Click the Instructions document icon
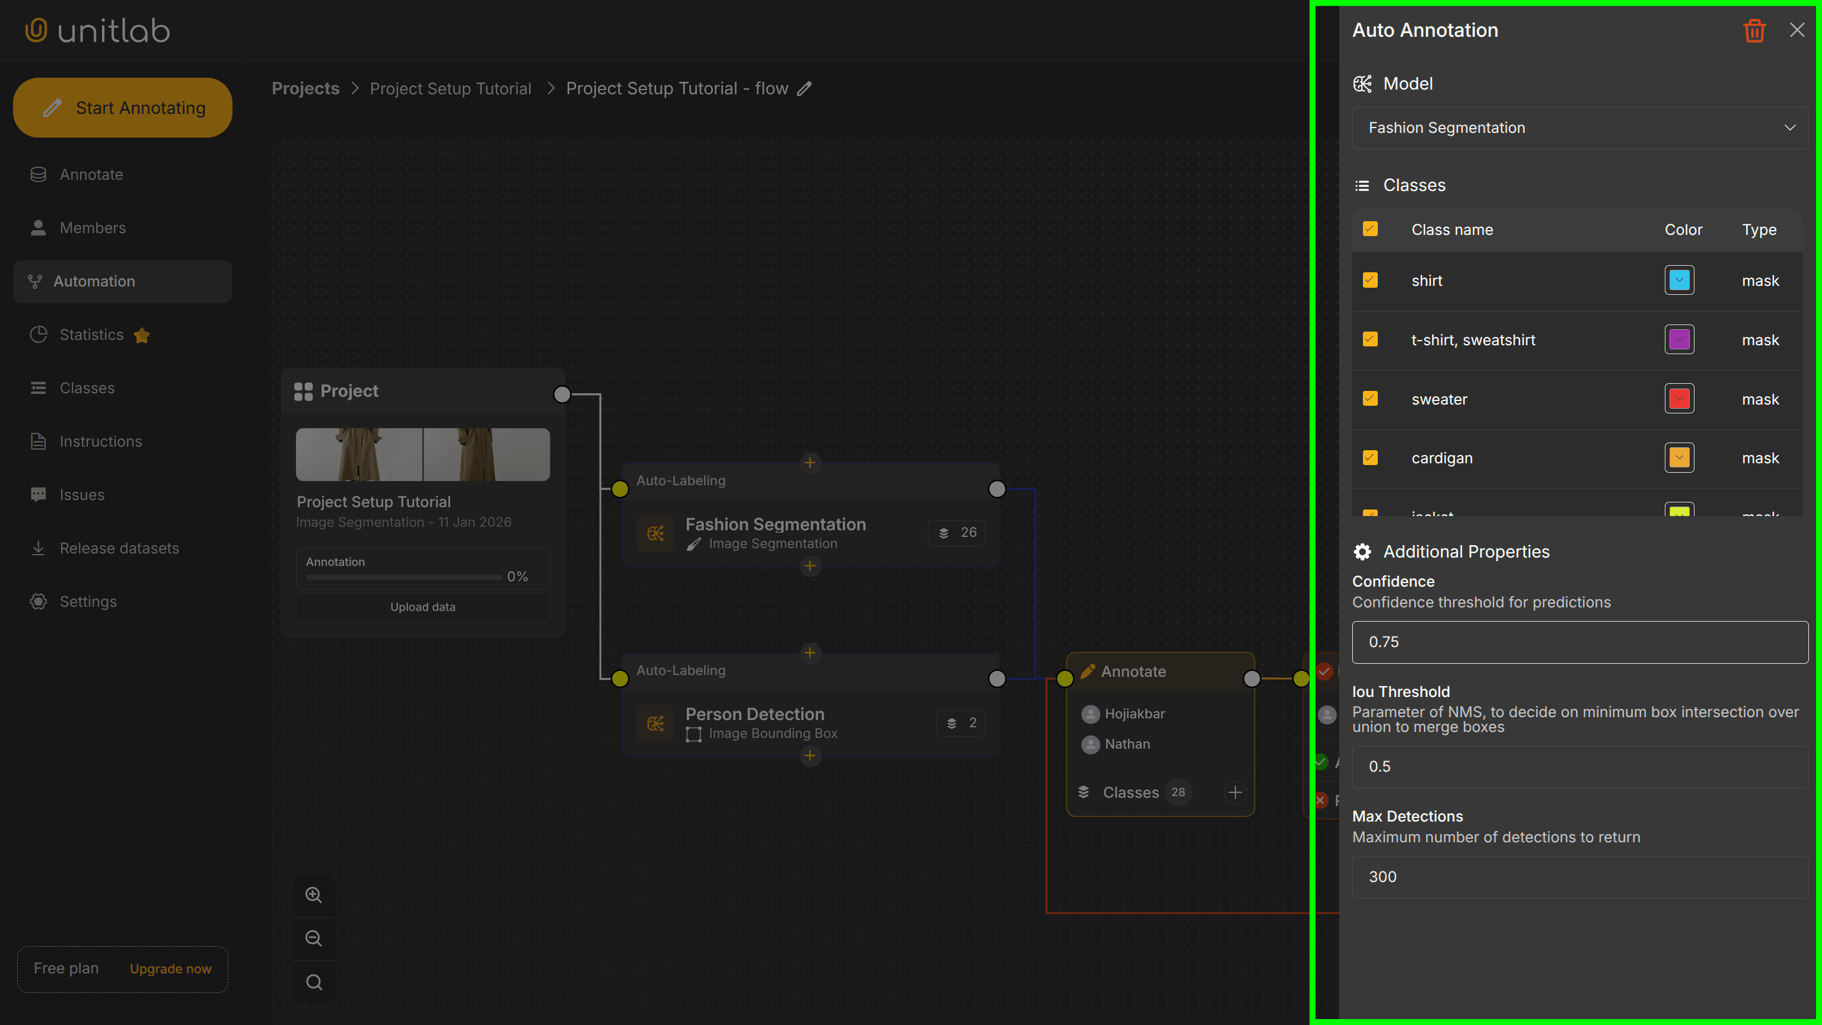Viewport: 1822px width, 1025px height. 39,441
